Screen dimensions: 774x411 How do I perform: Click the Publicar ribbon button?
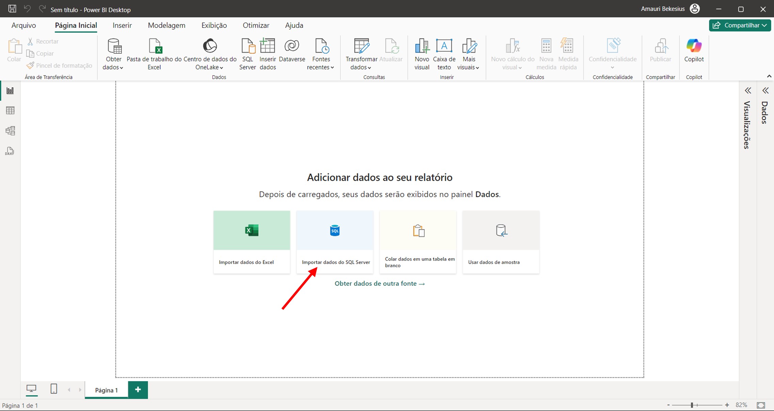point(660,51)
